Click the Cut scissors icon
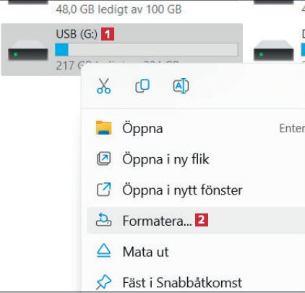 (103, 86)
